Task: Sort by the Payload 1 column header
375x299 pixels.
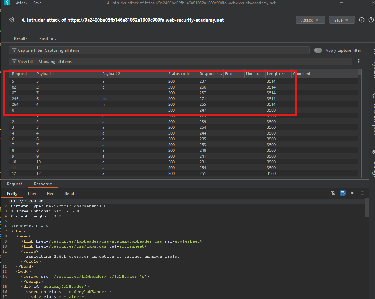Action: tap(68, 74)
